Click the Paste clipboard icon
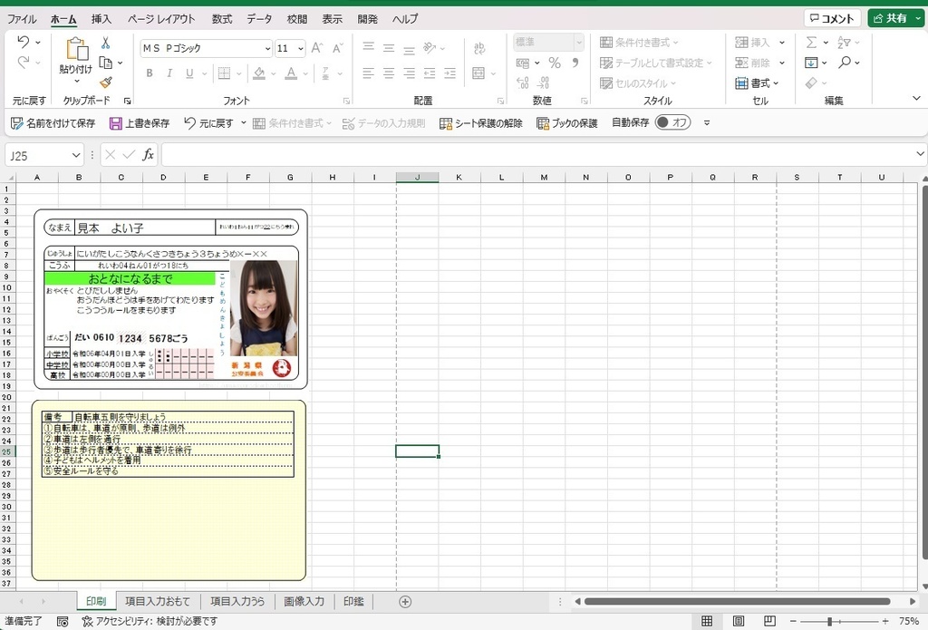928x630 pixels. point(76,50)
